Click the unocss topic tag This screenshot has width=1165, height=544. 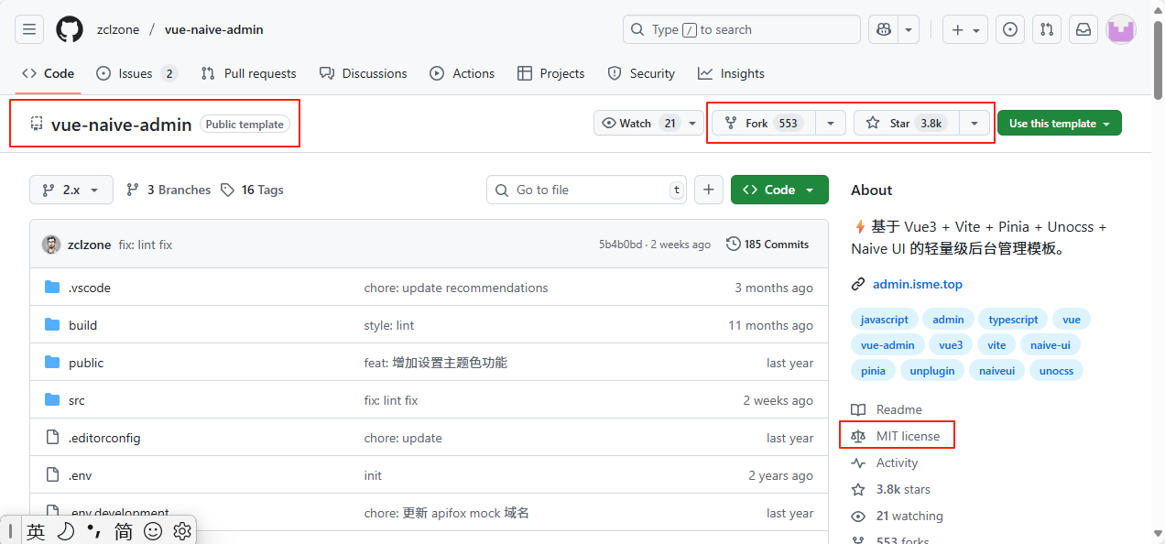[1056, 371]
